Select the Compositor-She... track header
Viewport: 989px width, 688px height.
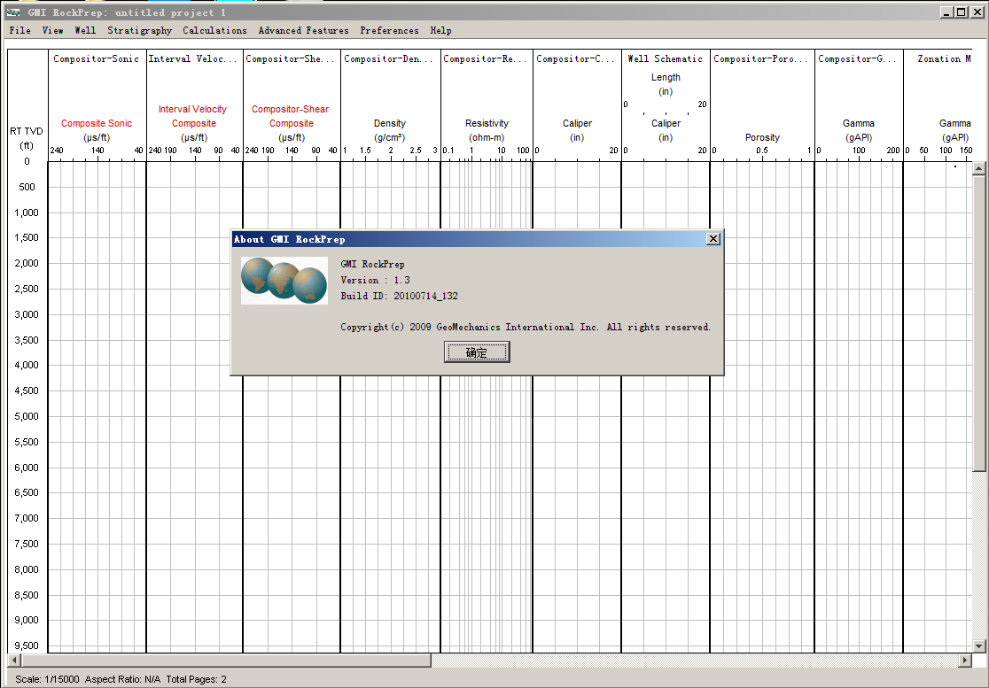291,58
